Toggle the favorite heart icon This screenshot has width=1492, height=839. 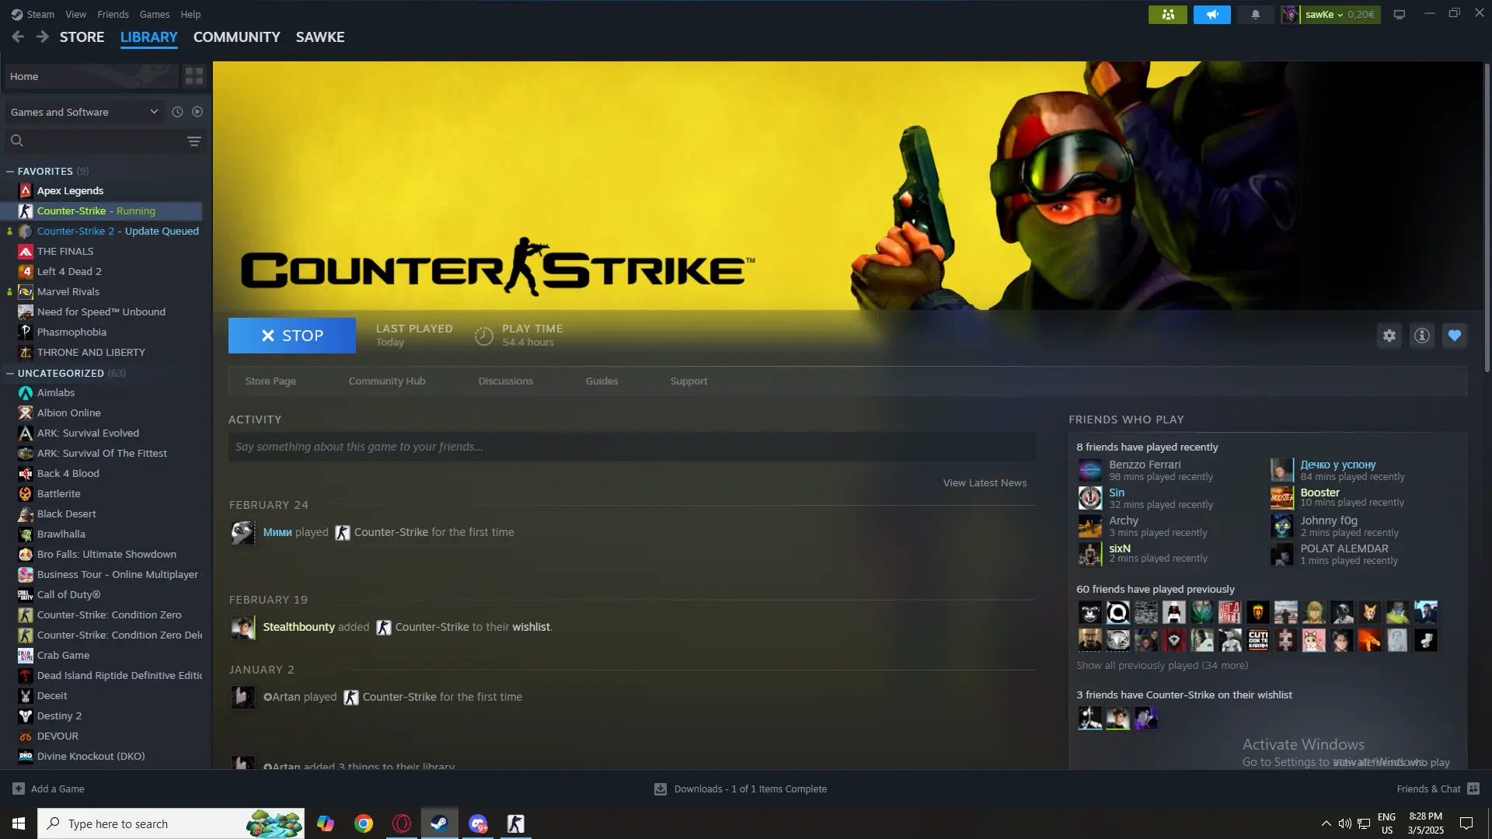tap(1454, 336)
